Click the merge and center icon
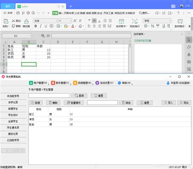Image resolution: width=193 pixels, height=169 pixels. [121, 23]
